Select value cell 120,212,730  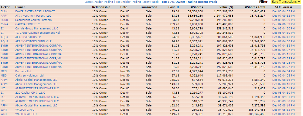pos(225,71)
